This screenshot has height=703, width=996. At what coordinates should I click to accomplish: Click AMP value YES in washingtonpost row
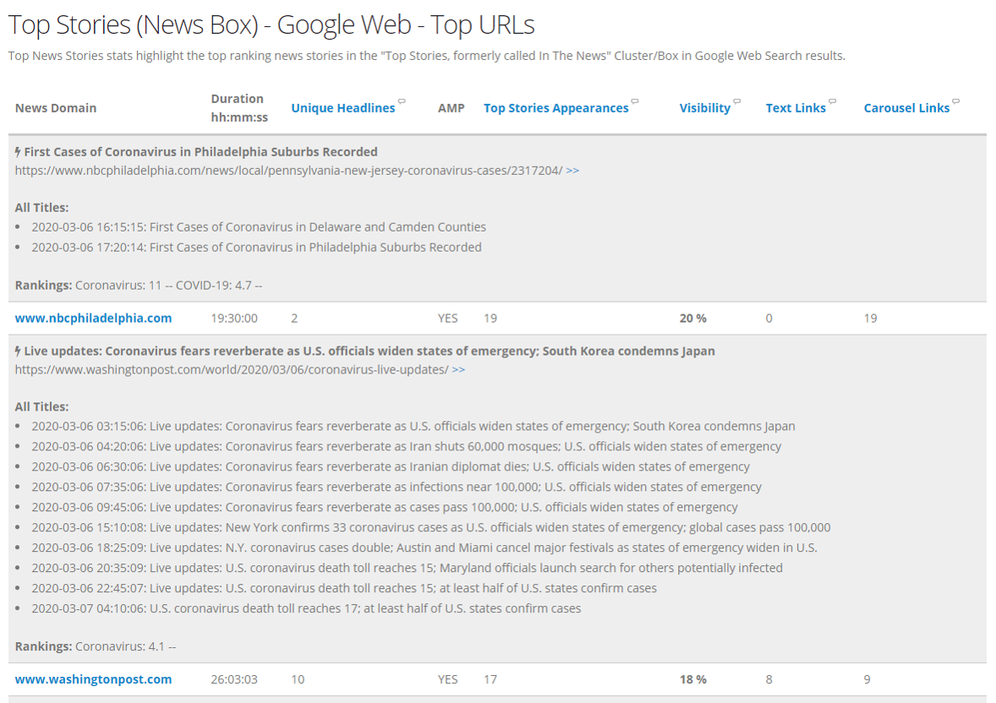click(448, 679)
